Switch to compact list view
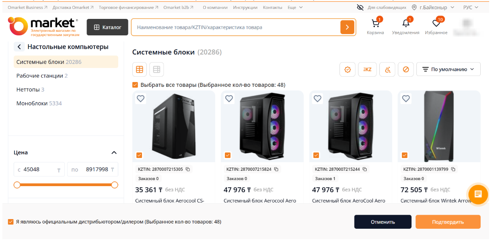The width and height of the screenshot is (496, 242). [x=156, y=70]
